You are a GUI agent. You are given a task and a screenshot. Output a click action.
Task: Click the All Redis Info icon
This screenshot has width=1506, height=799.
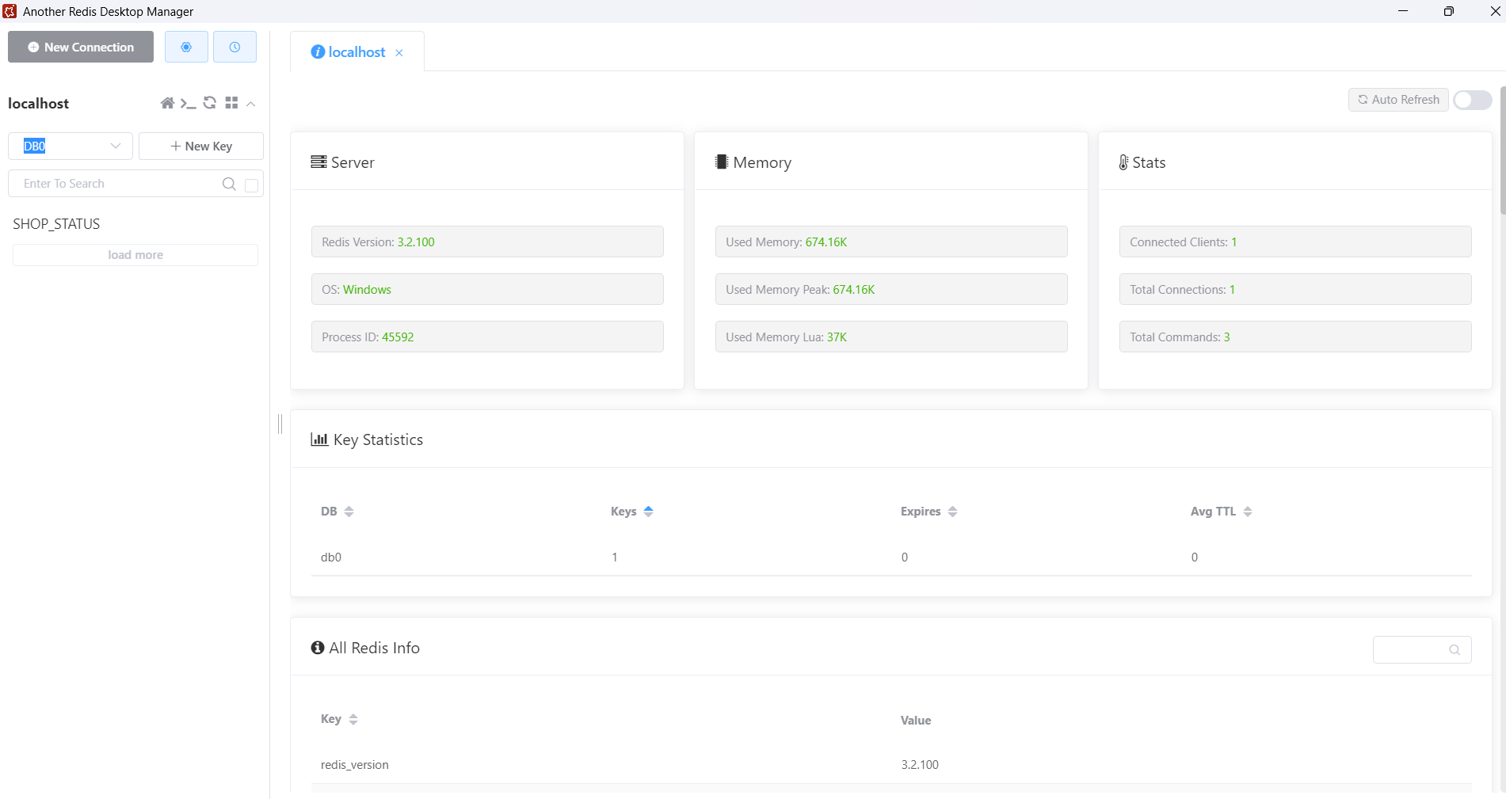(318, 648)
